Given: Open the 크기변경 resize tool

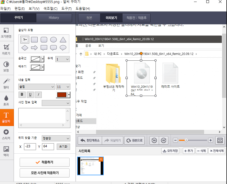Looking at the screenshot, I should (6, 33).
